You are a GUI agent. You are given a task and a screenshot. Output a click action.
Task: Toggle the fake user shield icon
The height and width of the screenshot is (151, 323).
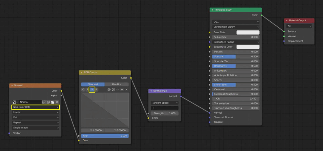[x=44, y=102]
